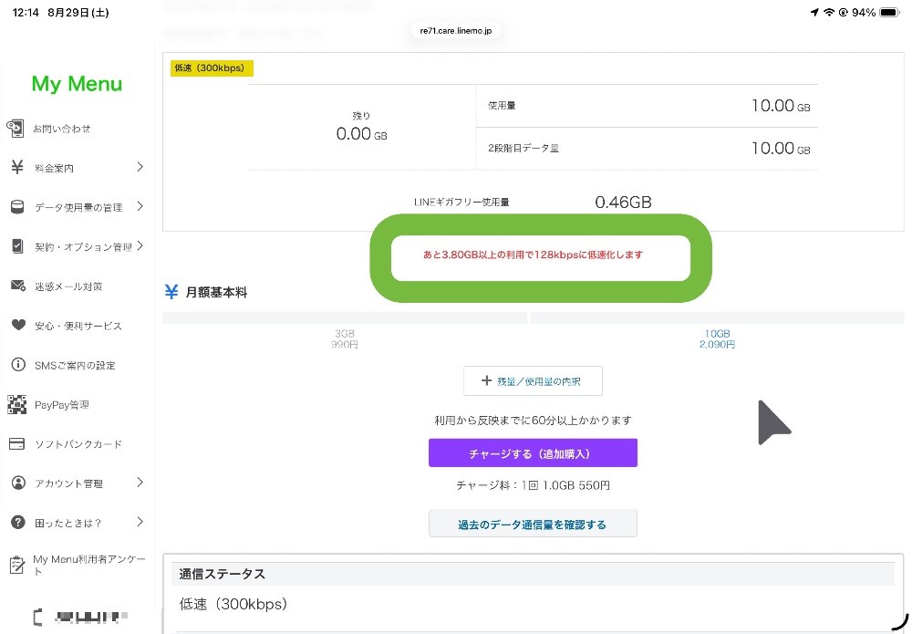Click the red 128kbps低速化 warning text

(x=533, y=255)
